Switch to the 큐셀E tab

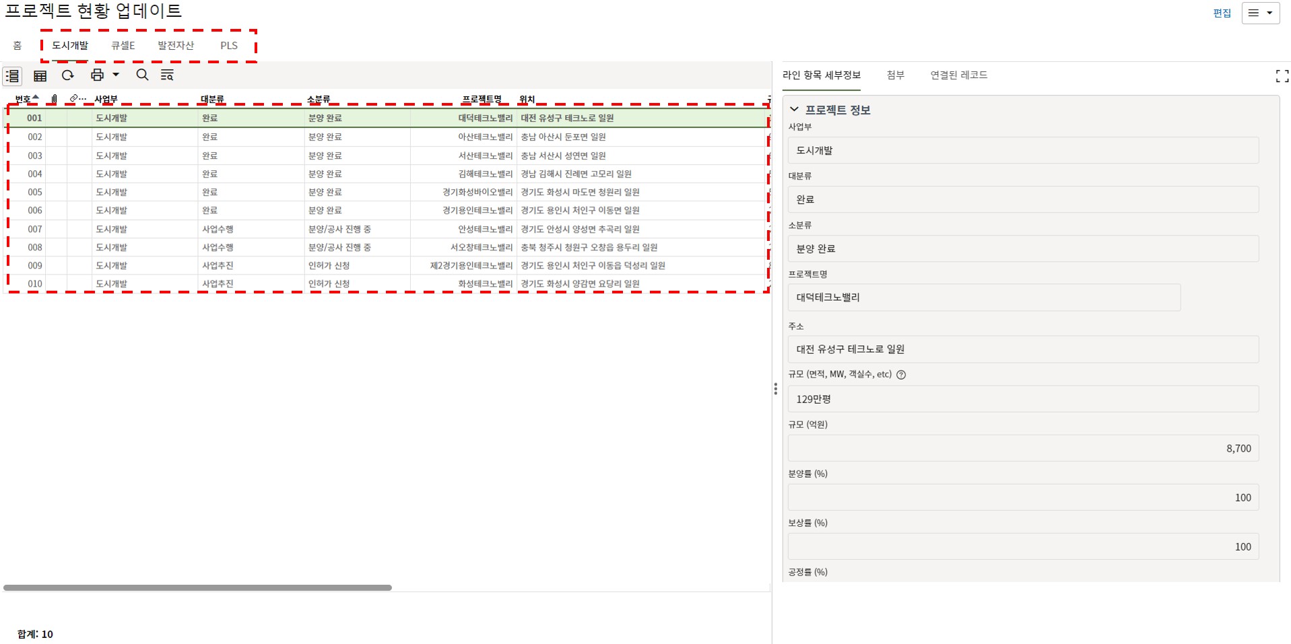(123, 46)
